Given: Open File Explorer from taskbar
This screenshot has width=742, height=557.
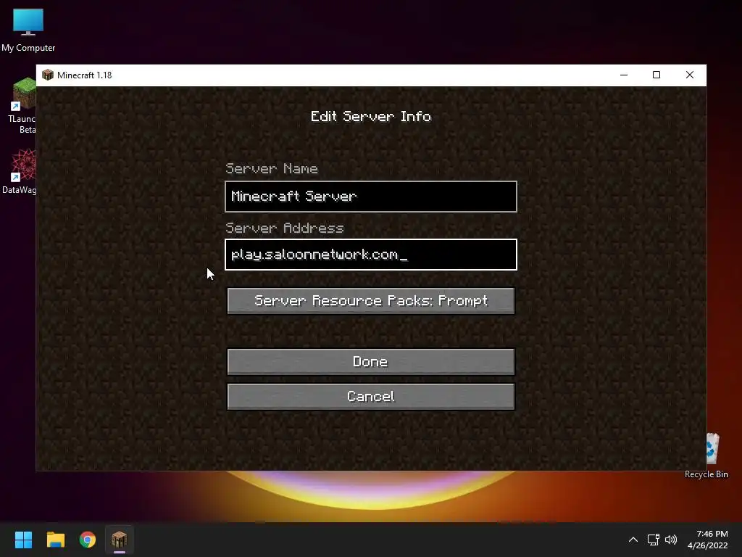Looking at the screenshot, I should coord(55,540).
